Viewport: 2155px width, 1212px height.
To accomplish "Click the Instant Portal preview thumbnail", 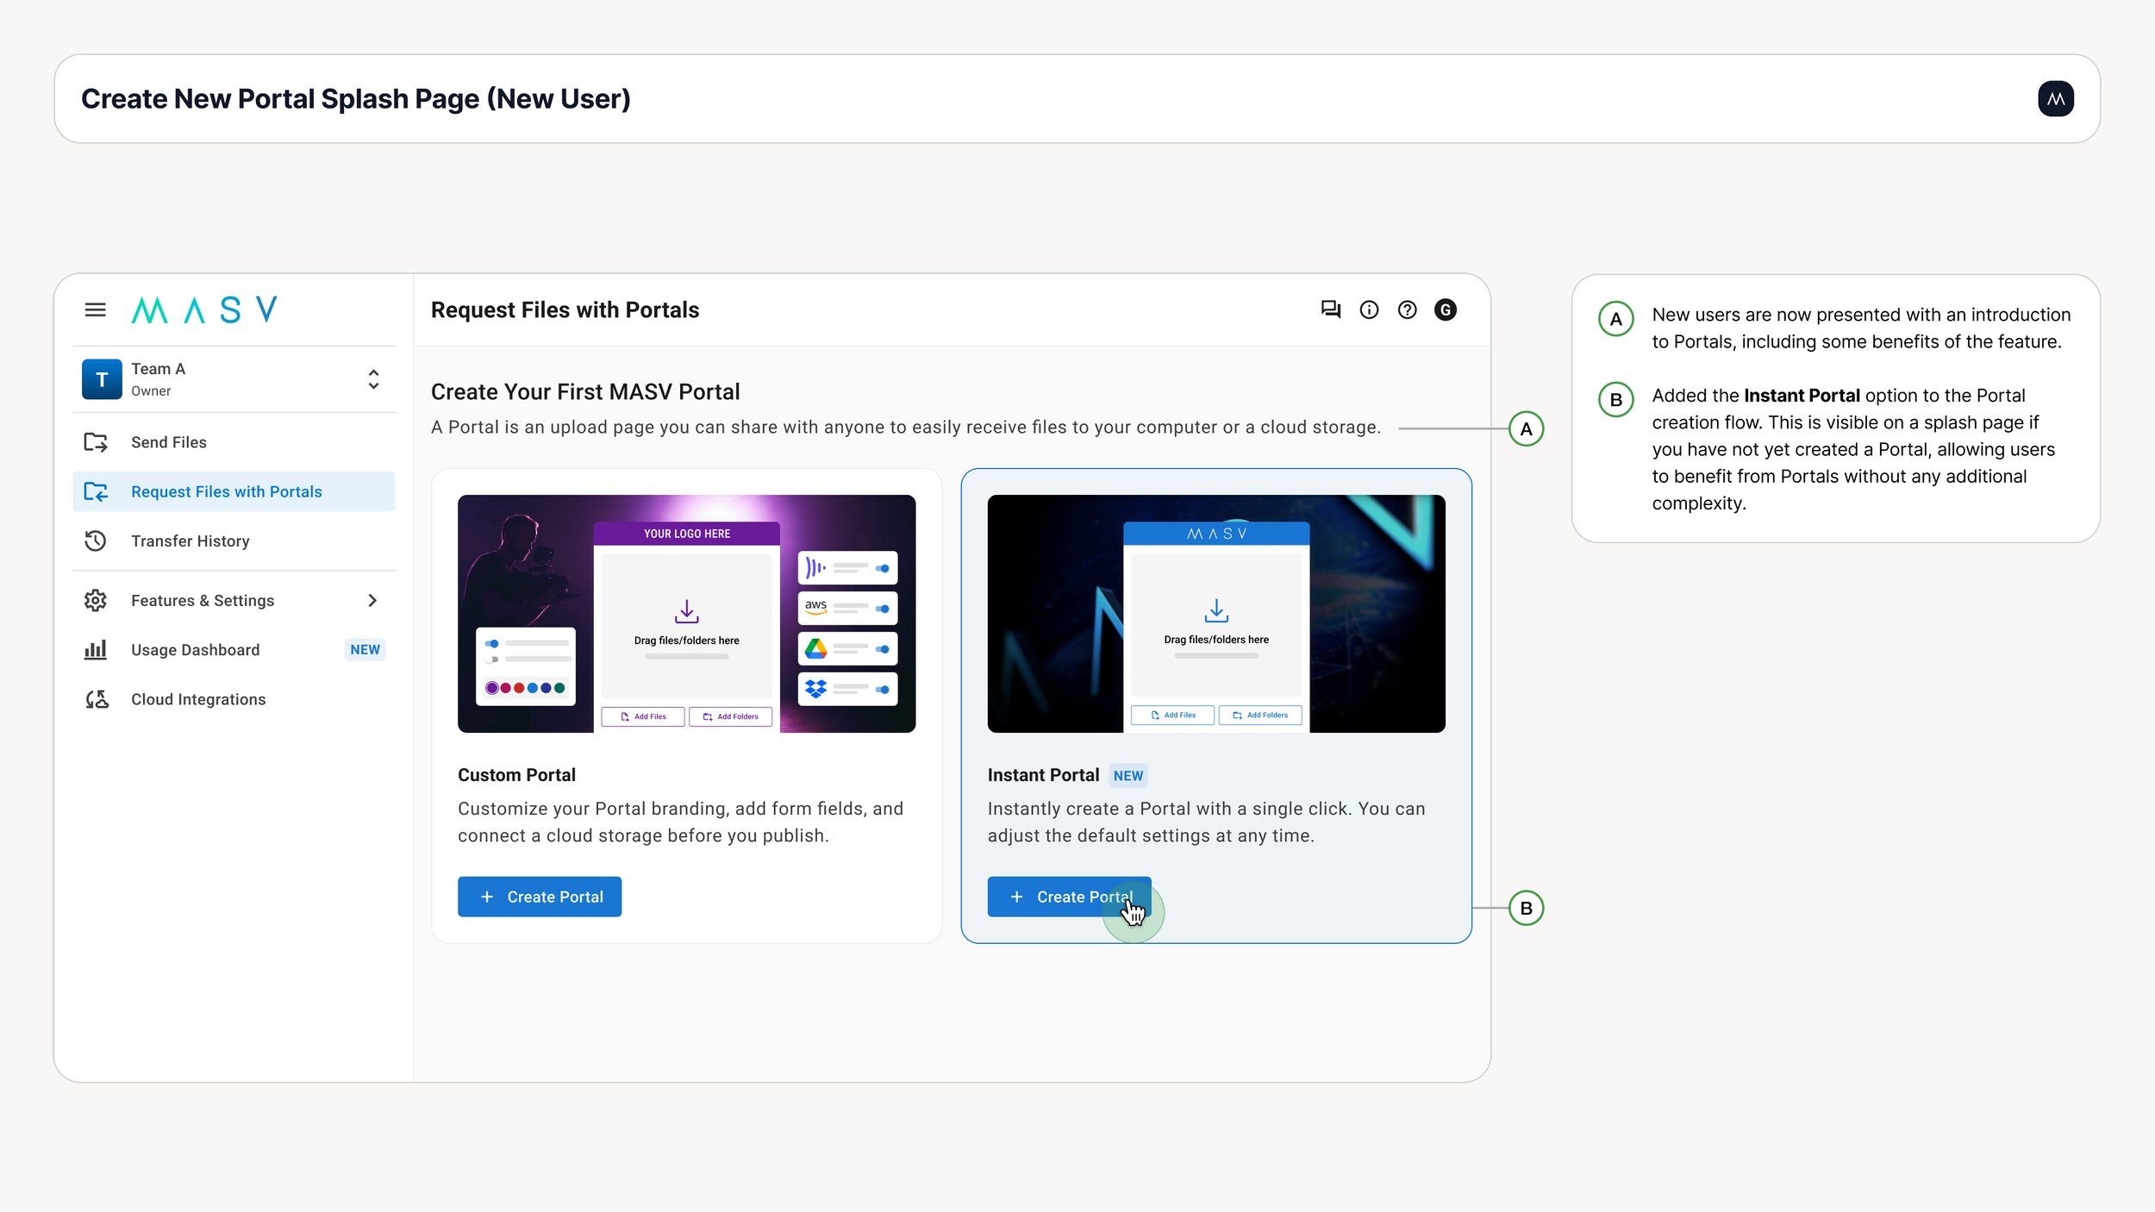I will coord(1215,614).
